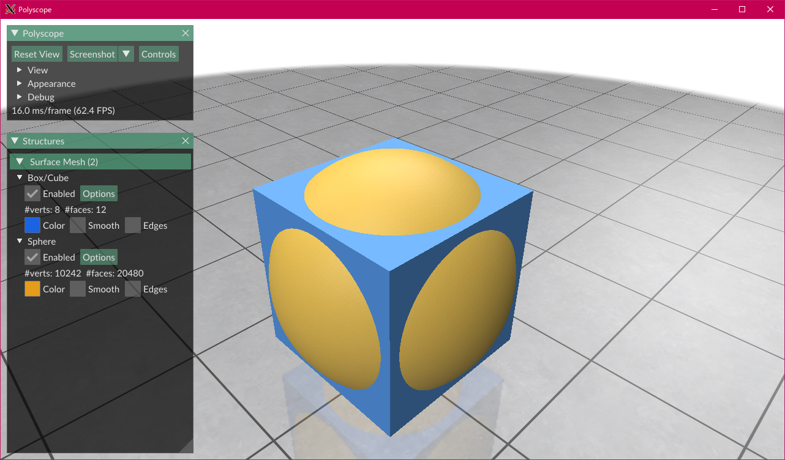Screen dimensions: 785x460
Task: Close the Polyscope application window
Action: pyautogui.click(x=770, y=9)
